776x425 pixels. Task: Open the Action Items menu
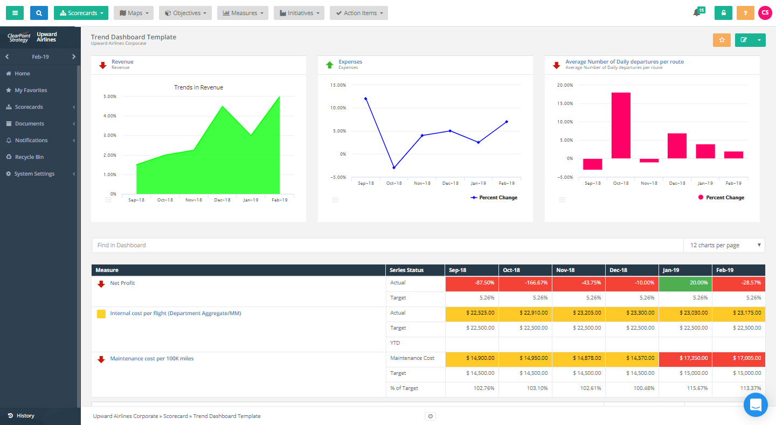pyautogui.click(x=358, y=12)
